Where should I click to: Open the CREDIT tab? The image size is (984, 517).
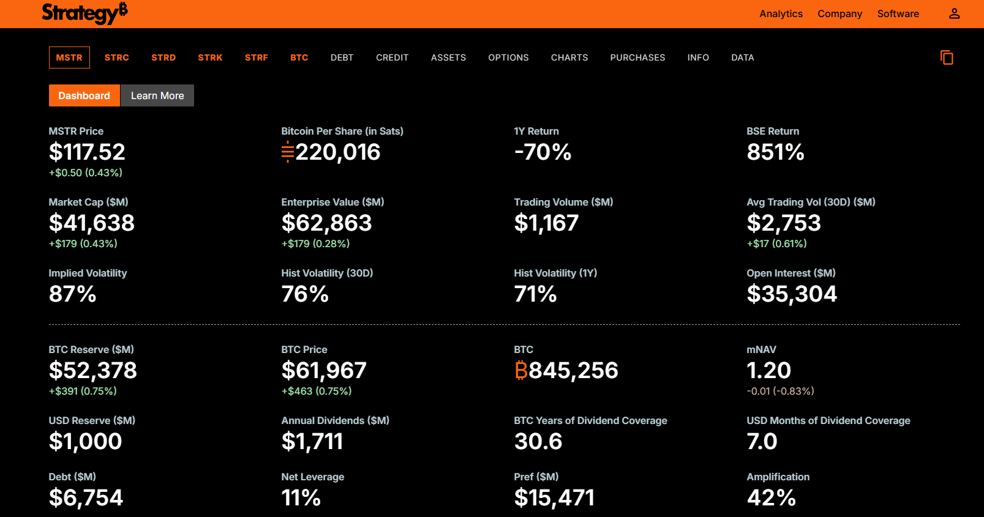tap(392, 58)
